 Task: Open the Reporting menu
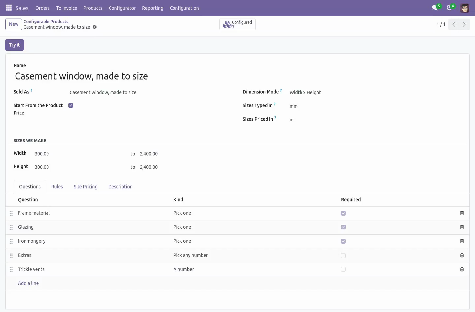pyautogui.click(x=153, y=8)
